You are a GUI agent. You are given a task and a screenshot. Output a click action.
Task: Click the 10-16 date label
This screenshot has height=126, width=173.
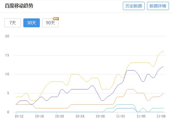point(39,116)
